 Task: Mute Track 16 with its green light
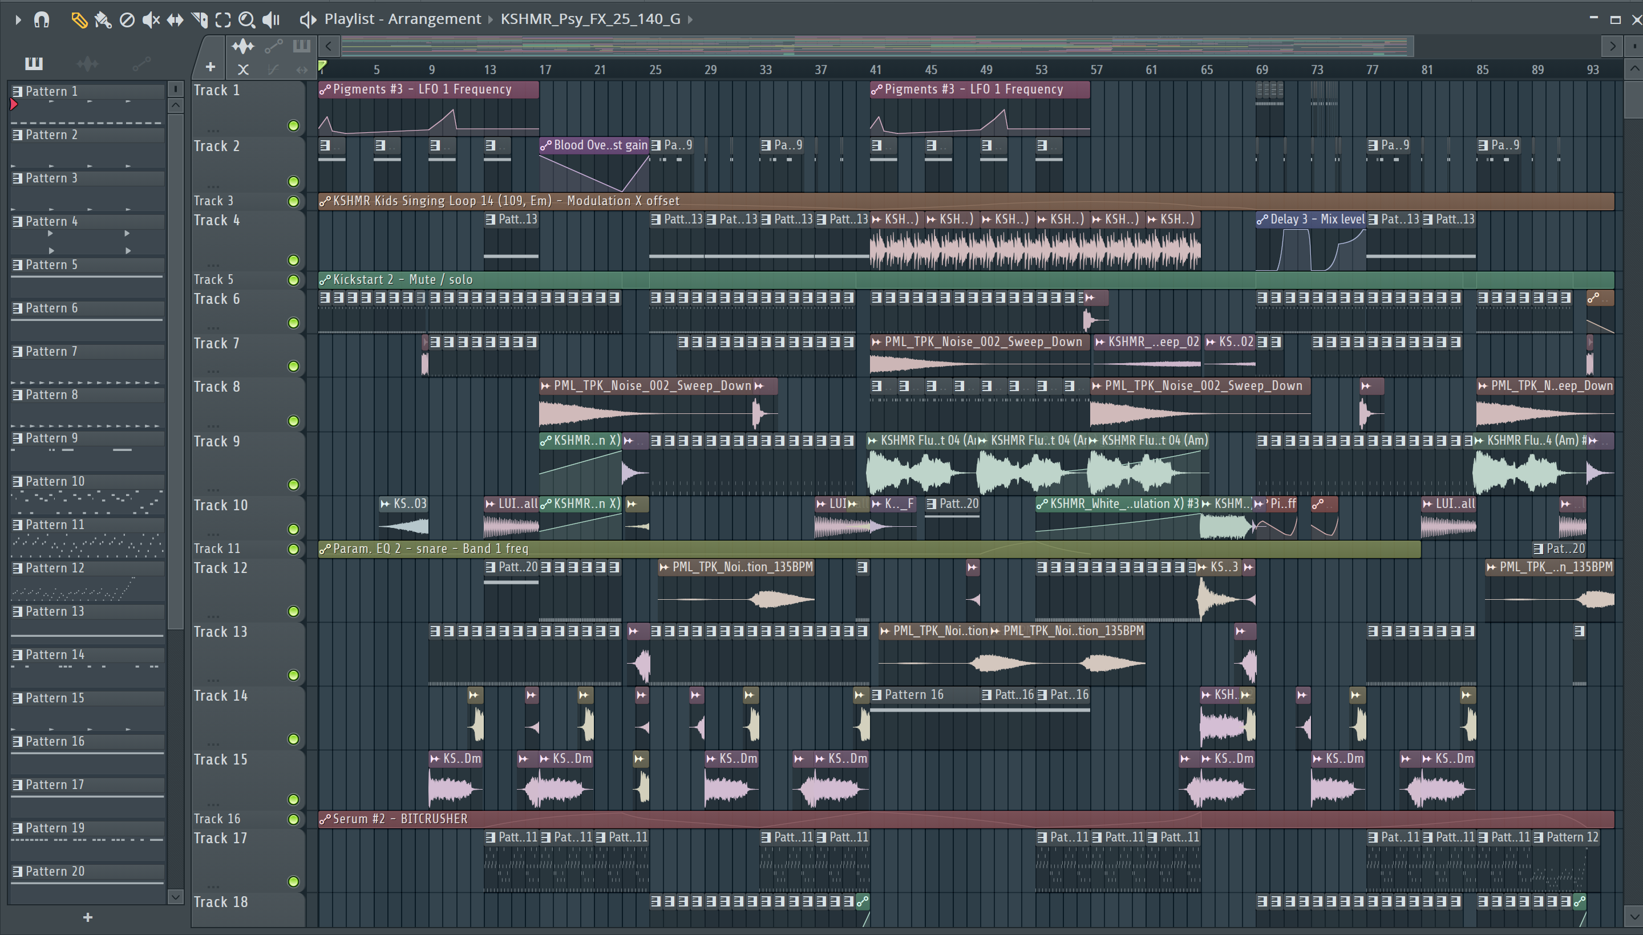(294, 819)
